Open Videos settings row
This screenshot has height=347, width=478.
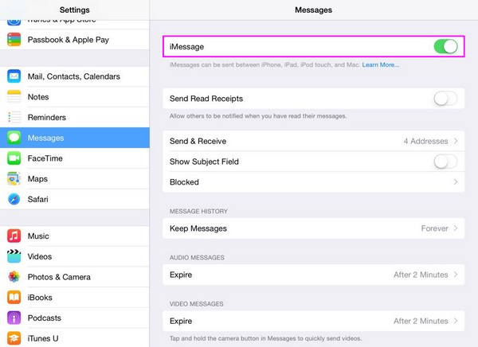pos(75,256)
